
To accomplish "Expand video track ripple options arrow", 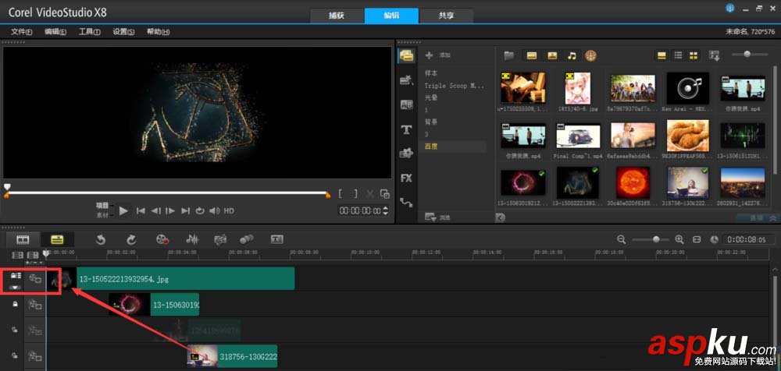I will click(16, 288).
